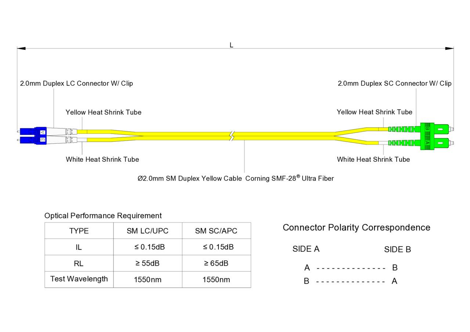Click the 'SIDE B' polarity column label
Viewport: 470px width, 332px height.
point(397,250)
